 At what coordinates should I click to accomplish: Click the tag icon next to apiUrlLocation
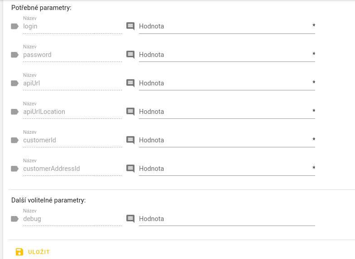pyautogui.click(x=14, y=112)
